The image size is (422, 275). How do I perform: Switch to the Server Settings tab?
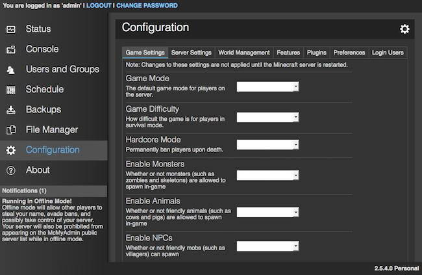pyautogui.click(x=192, y=53)
